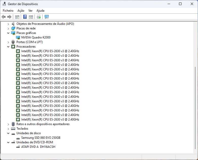Select the Portas (COM e LPT) label

pos(30,42)
